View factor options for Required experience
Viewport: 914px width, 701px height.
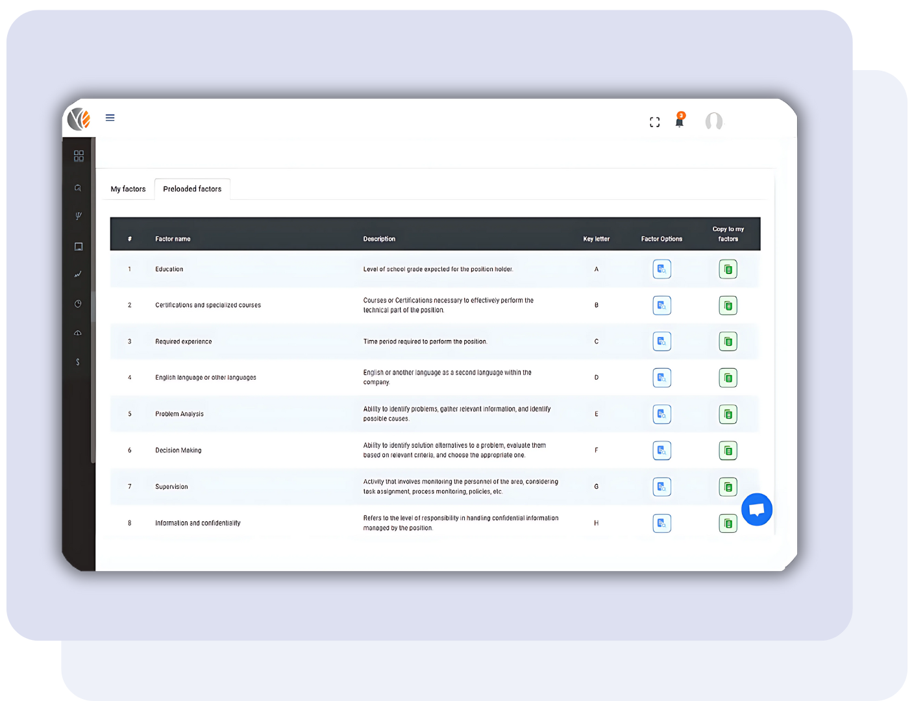[x=661, y=341]
